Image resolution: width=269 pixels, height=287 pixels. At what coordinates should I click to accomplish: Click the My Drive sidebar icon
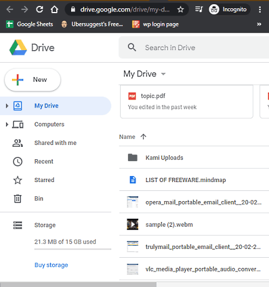coord(18,106)
